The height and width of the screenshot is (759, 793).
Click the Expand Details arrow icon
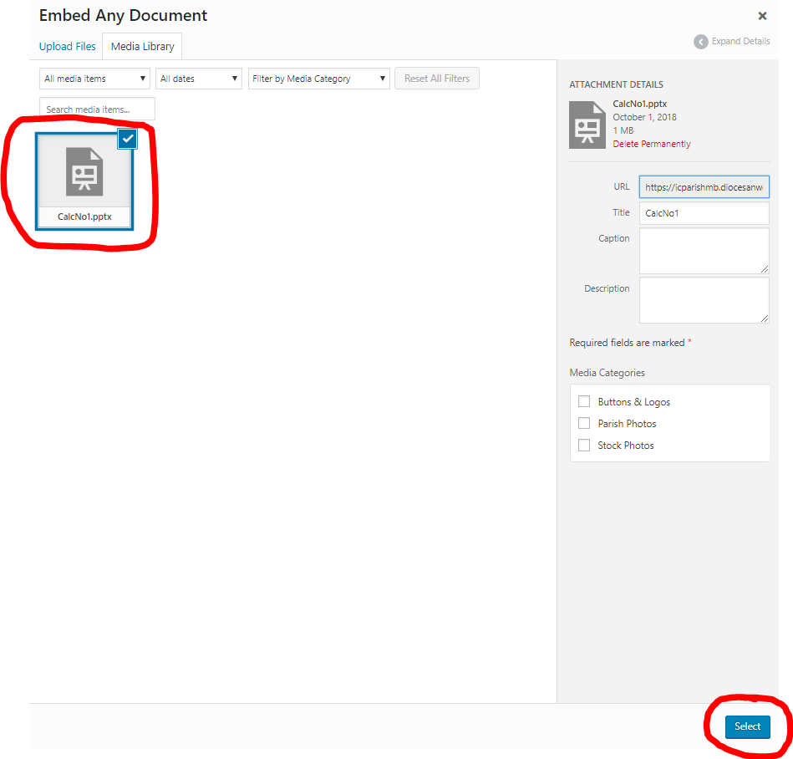(700, 42)
